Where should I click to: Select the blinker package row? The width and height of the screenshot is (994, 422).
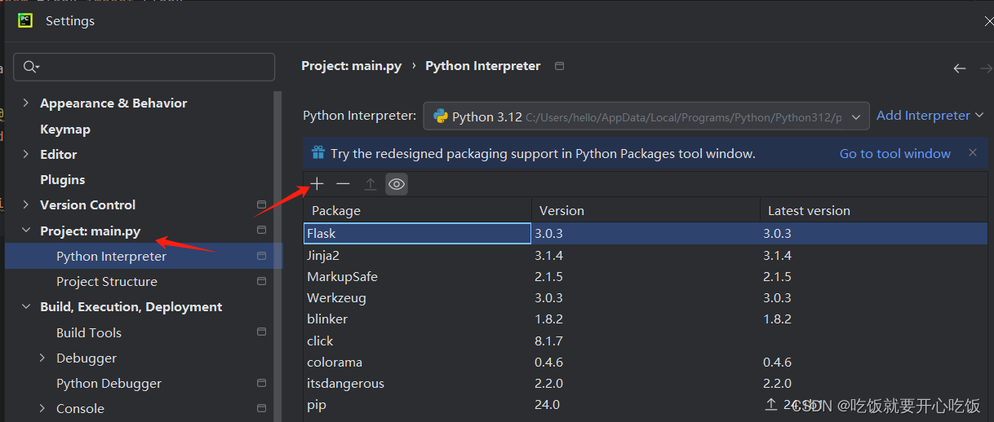click(646, 319)
